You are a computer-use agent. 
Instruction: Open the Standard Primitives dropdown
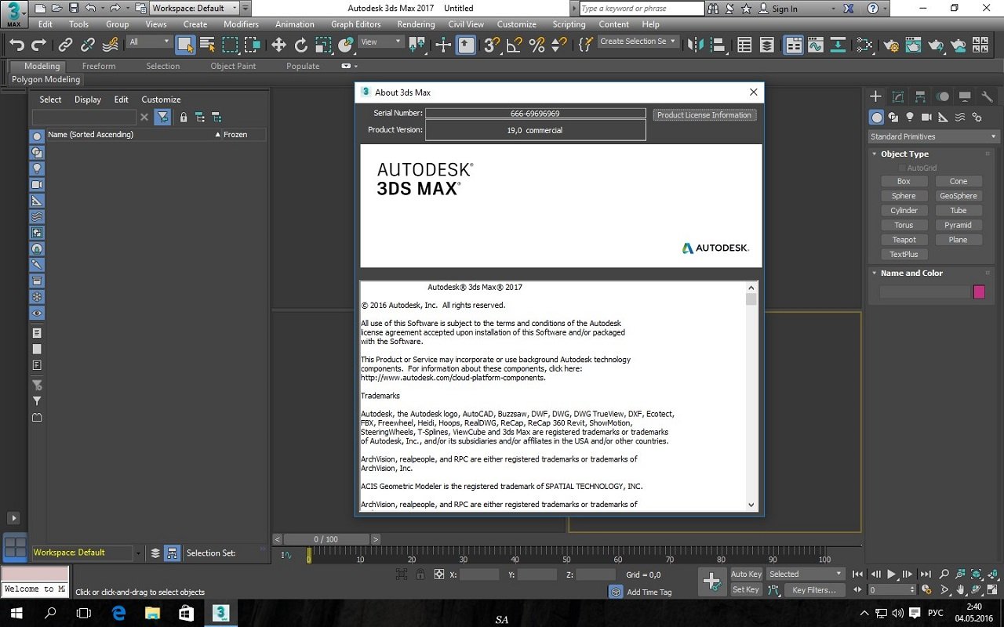click(x=932, y=136)
